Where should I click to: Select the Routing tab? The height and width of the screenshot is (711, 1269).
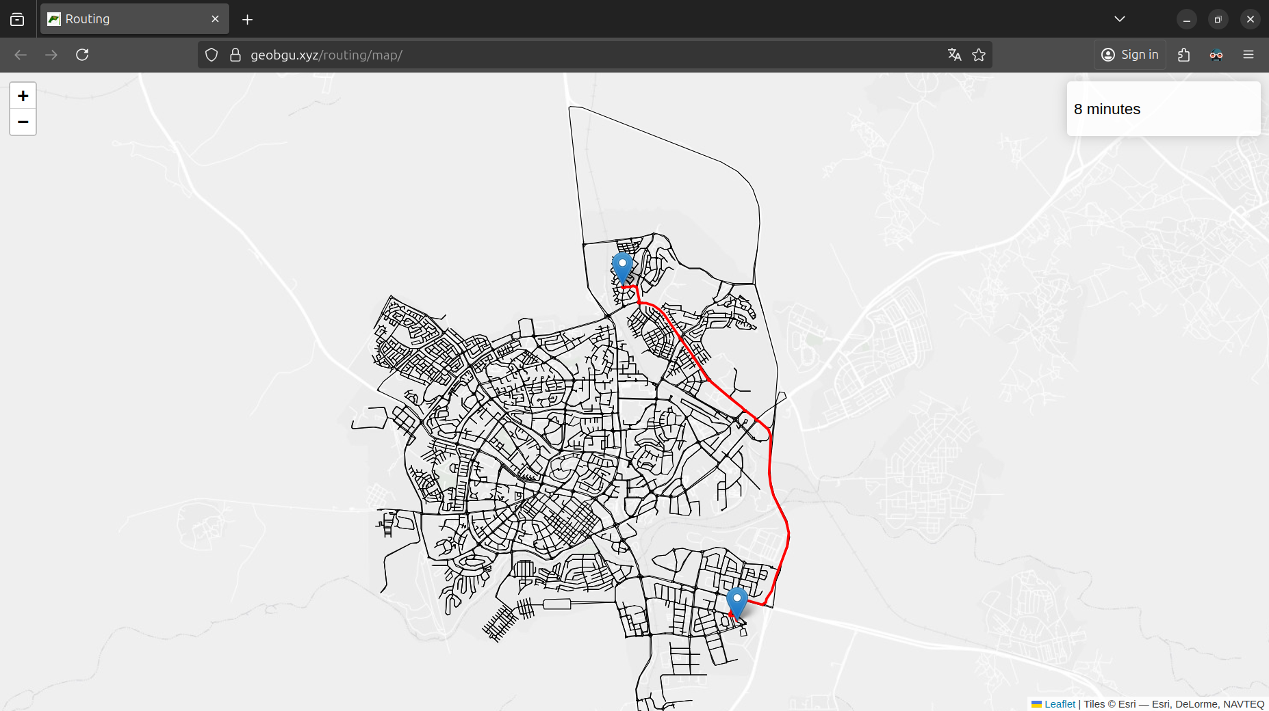123,19
